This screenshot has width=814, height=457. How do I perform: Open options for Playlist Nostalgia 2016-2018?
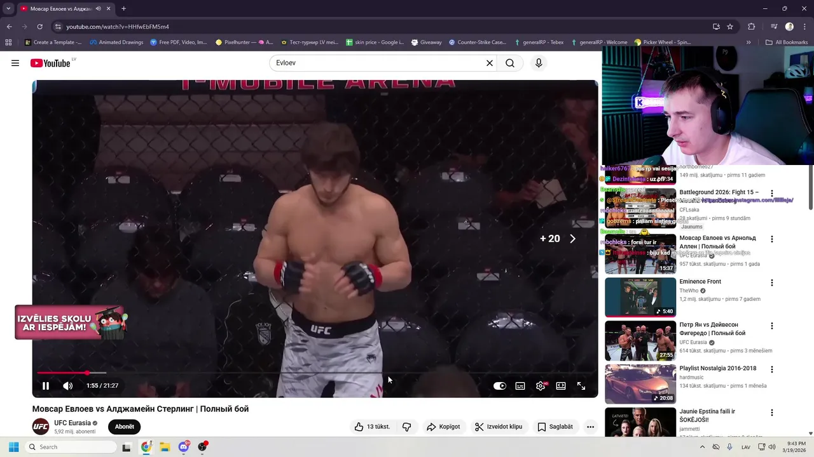coord(772,369)
